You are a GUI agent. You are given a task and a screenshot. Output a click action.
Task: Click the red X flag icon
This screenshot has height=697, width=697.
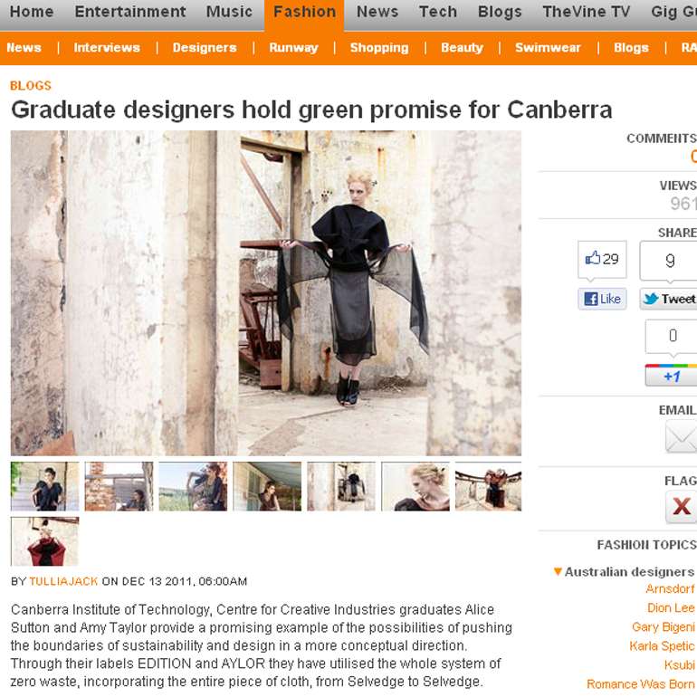click(681, 506)
